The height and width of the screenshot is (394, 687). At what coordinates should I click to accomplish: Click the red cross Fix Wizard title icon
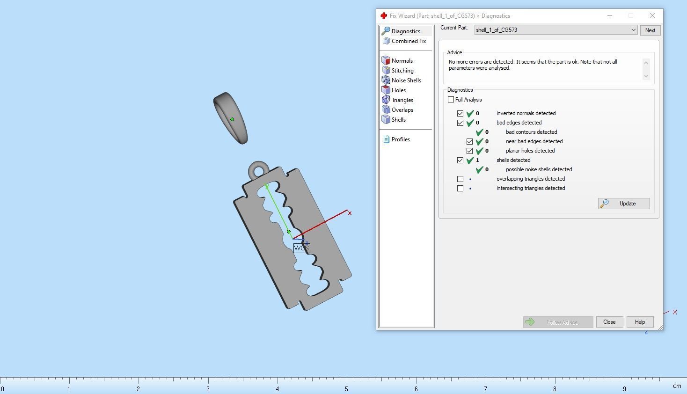coord(384,16)
